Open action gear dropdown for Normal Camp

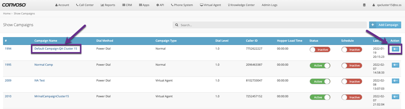pyautogui.click(x=395, y=65)
